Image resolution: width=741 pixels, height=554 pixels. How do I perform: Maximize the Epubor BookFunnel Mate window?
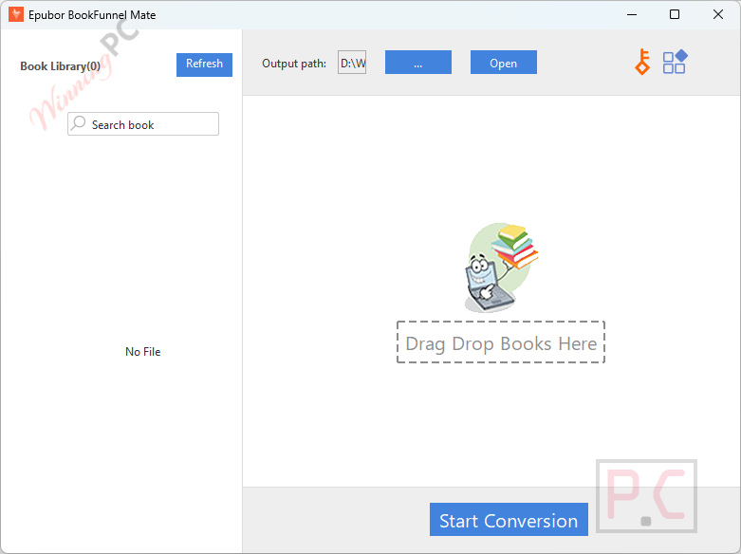(x=675, y=14)
